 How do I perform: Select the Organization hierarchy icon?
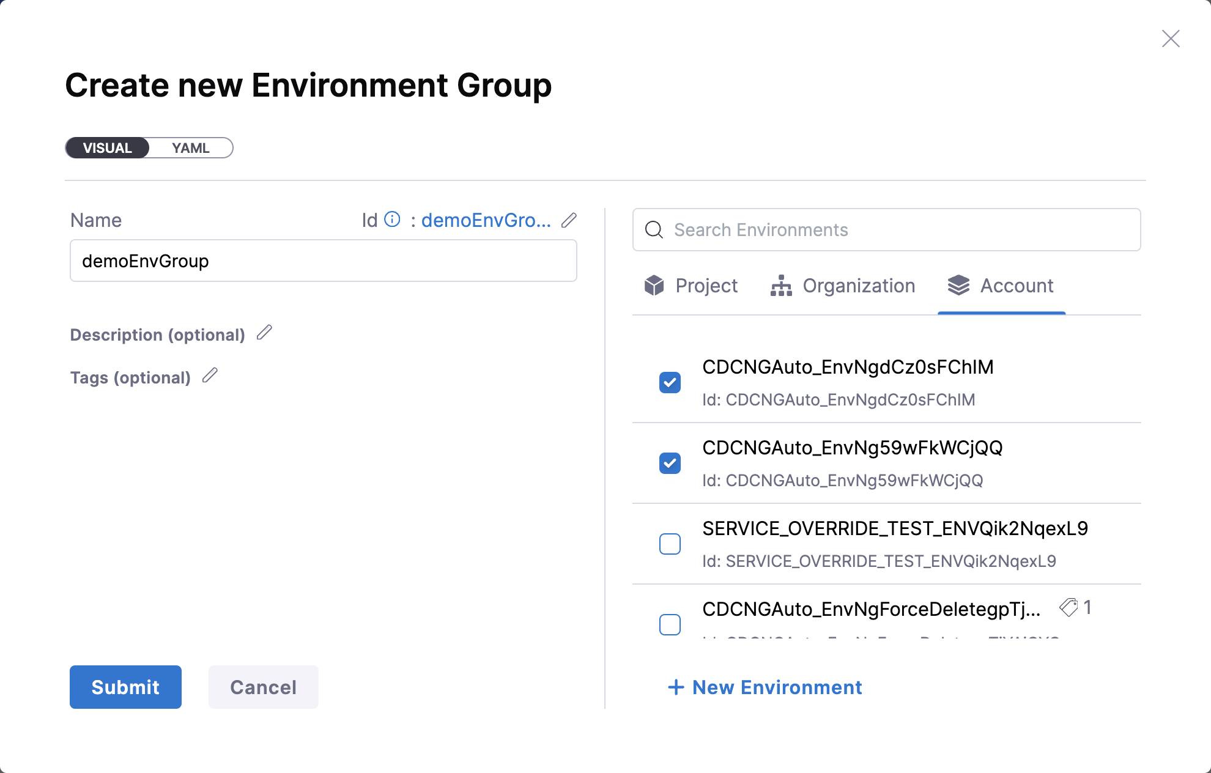(780, 286)
